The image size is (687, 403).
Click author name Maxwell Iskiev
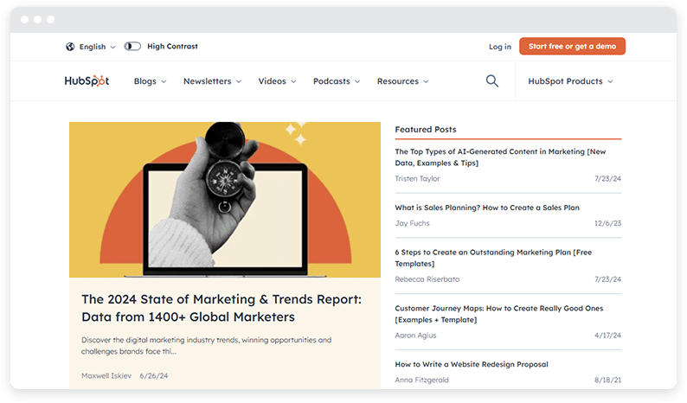[106, 376]
